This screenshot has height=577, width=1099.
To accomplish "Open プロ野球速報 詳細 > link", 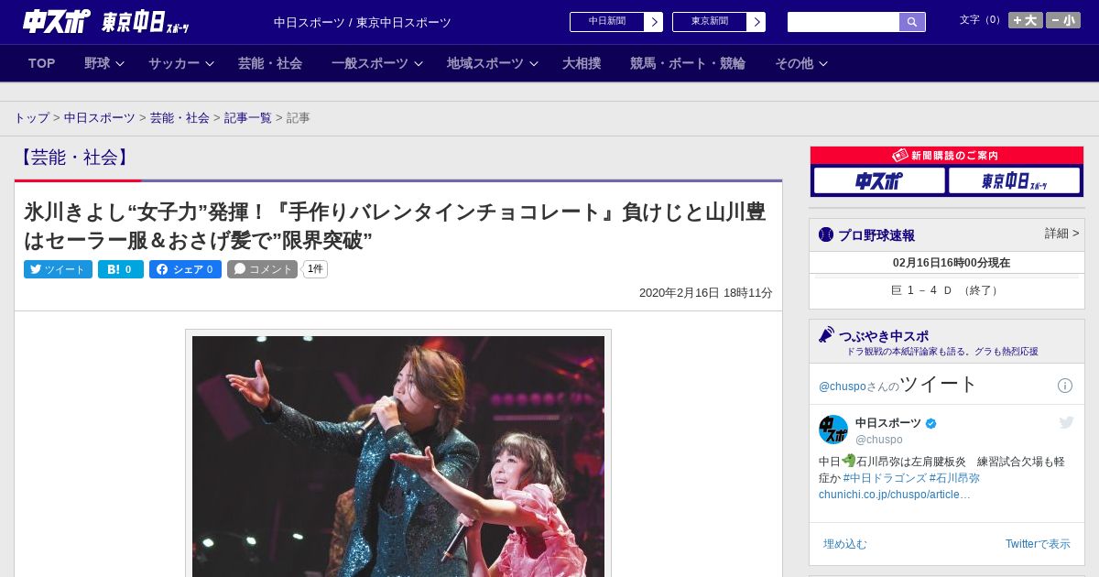I will coord(1061,234).
